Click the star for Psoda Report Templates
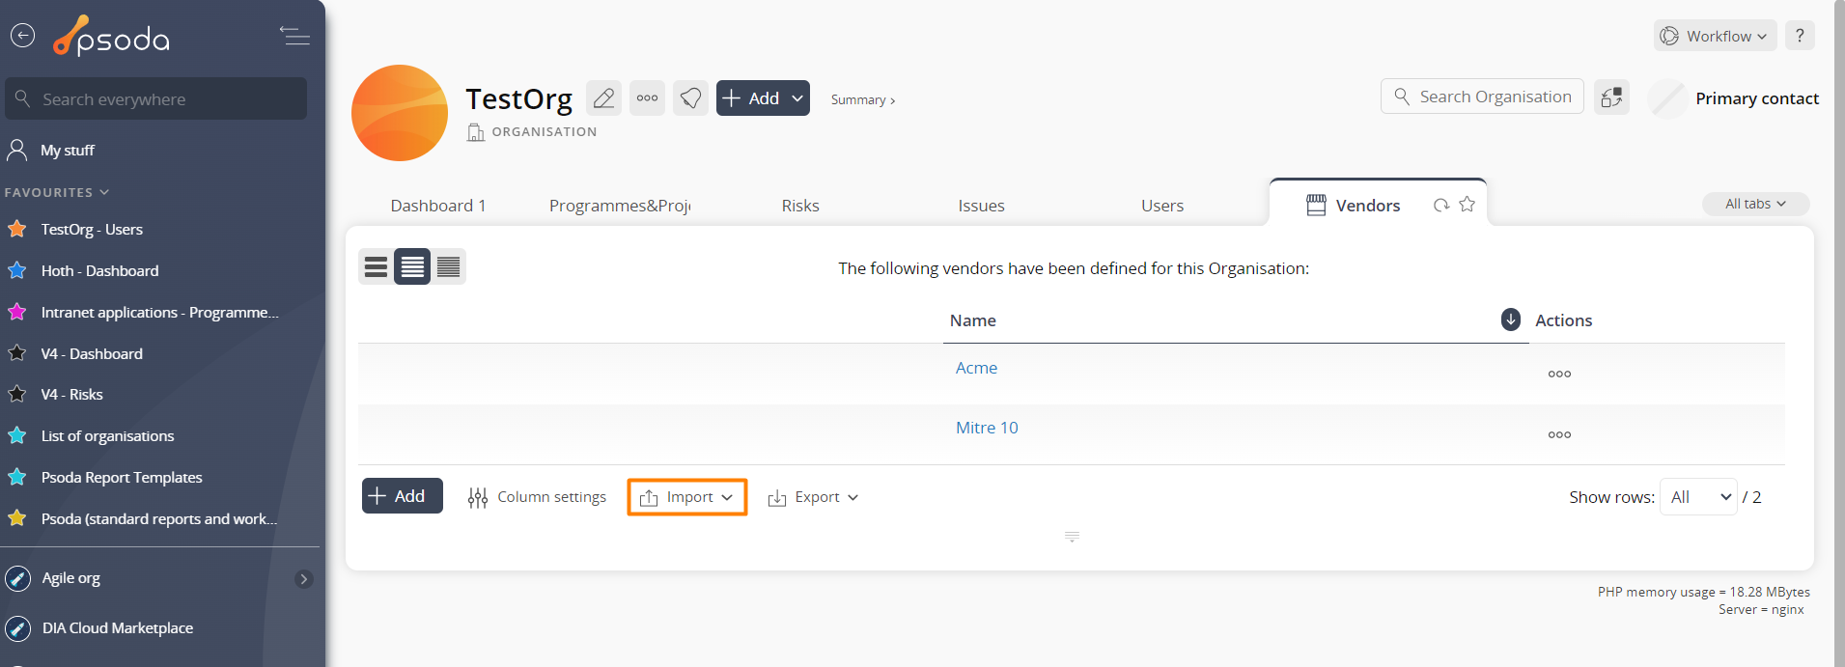This screenshot has width=1845, height=667. 17,477
